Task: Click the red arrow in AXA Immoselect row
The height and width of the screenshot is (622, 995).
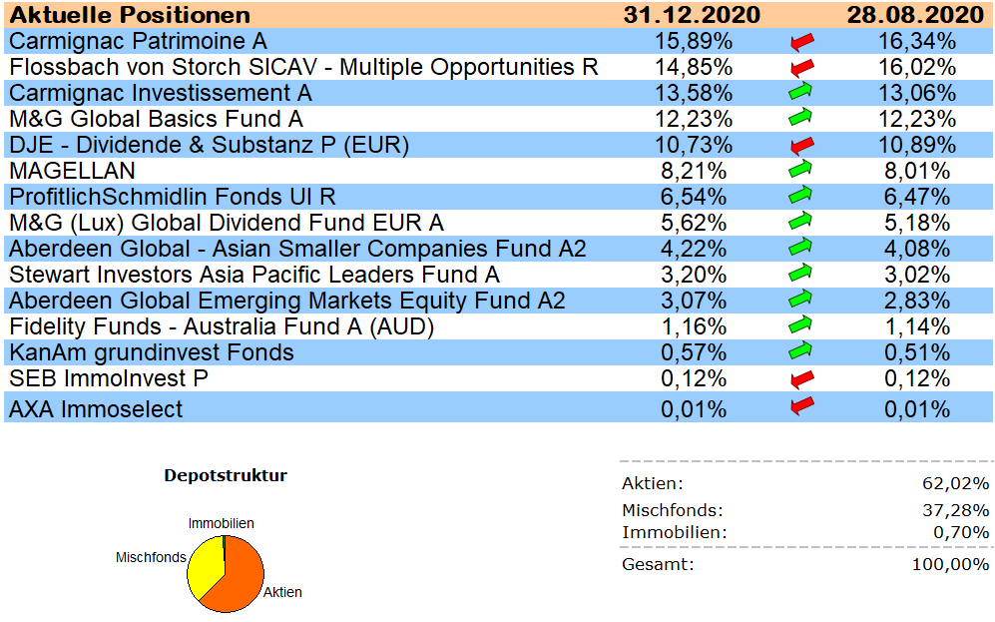Action: click(801, 406)
